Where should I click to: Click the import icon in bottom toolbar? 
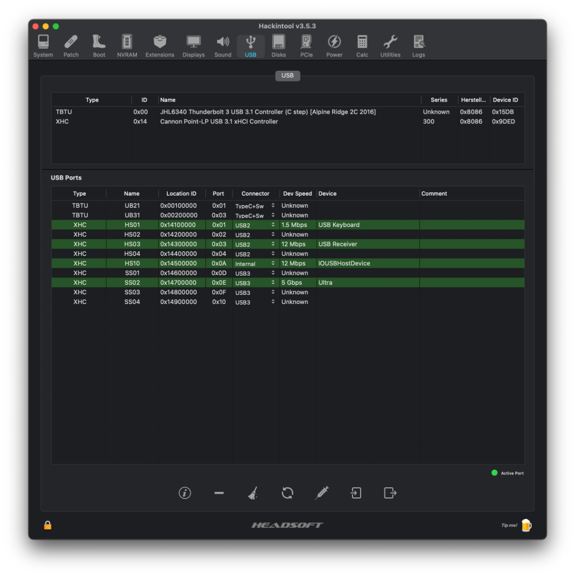pyautogui.click(x=356, y=493)
